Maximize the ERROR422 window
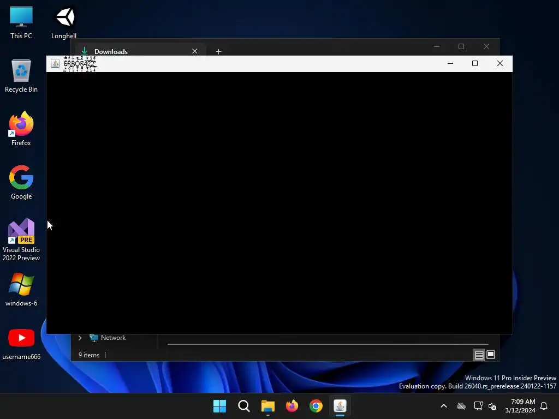 [x=475, y=63]
